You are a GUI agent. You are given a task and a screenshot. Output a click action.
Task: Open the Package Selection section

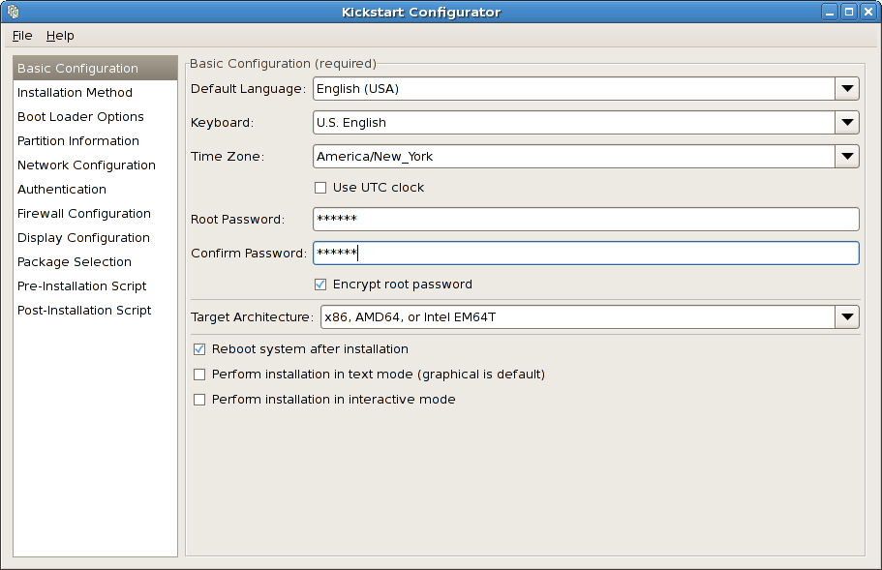(75, 262)
